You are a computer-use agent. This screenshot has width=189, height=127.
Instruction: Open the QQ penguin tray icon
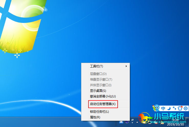coord(162,122)
